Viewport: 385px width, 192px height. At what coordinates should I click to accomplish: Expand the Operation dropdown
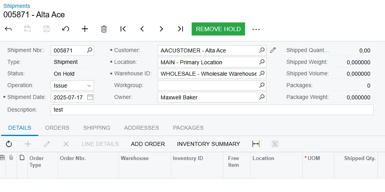point(89,86)
